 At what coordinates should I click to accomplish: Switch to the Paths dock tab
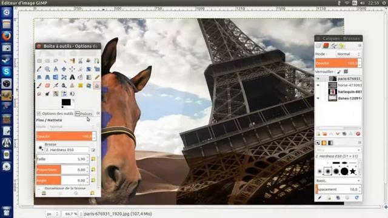pyautogui.click(x=334, y=46)
